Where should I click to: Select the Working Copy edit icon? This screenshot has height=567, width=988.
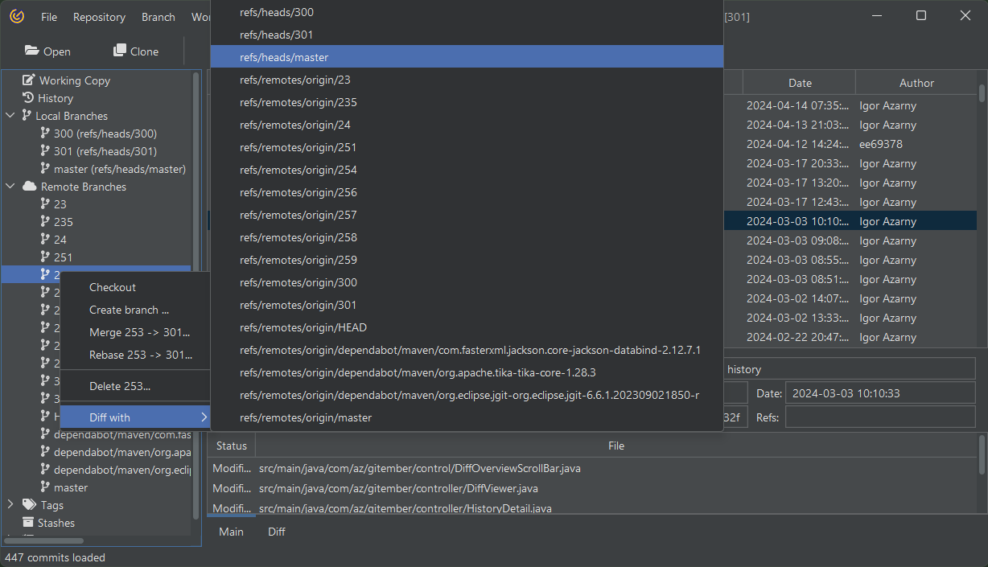point(29,80)
